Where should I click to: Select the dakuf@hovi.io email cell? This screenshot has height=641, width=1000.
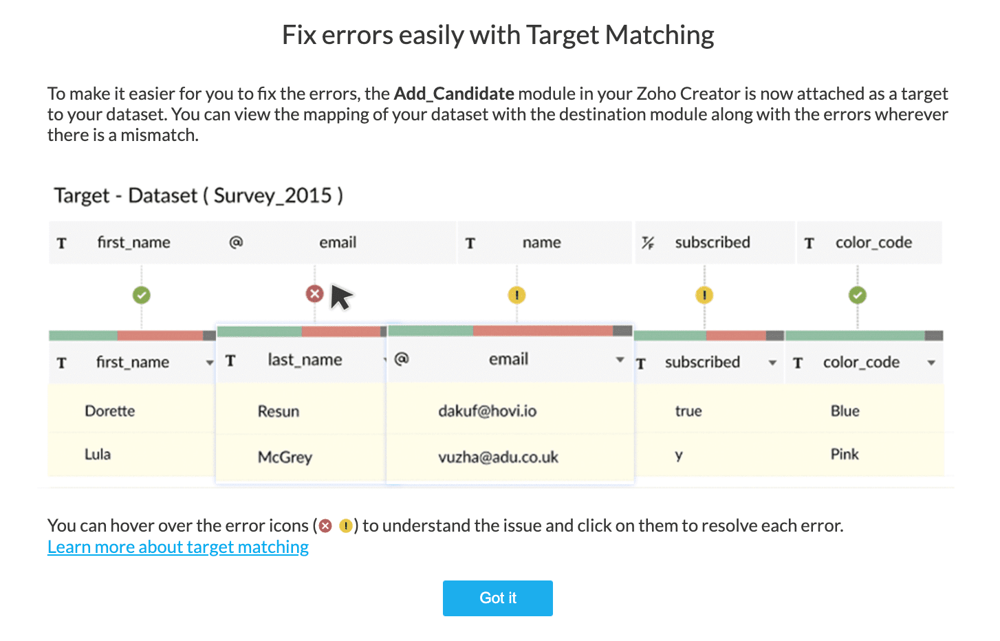488,411
